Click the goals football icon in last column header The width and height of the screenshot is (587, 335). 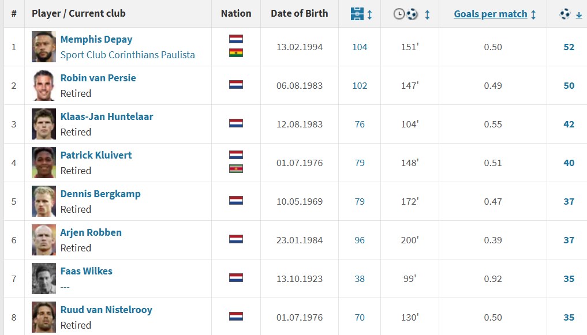click(x=565, y=14)
